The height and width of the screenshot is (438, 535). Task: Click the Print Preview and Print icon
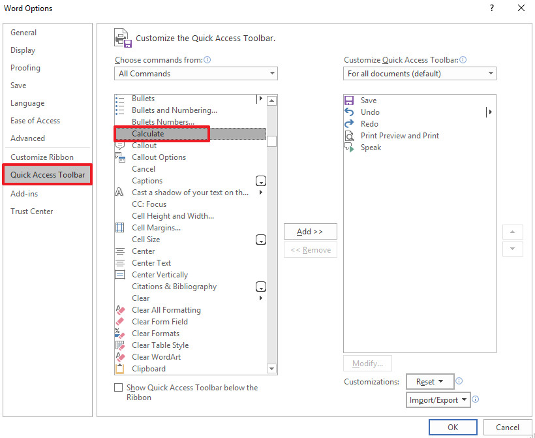point(350,136)
